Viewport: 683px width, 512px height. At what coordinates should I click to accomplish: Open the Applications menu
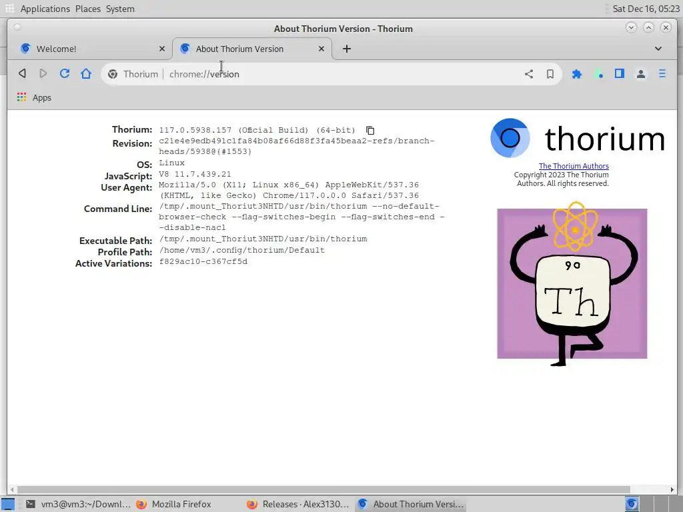click(45, 9)
